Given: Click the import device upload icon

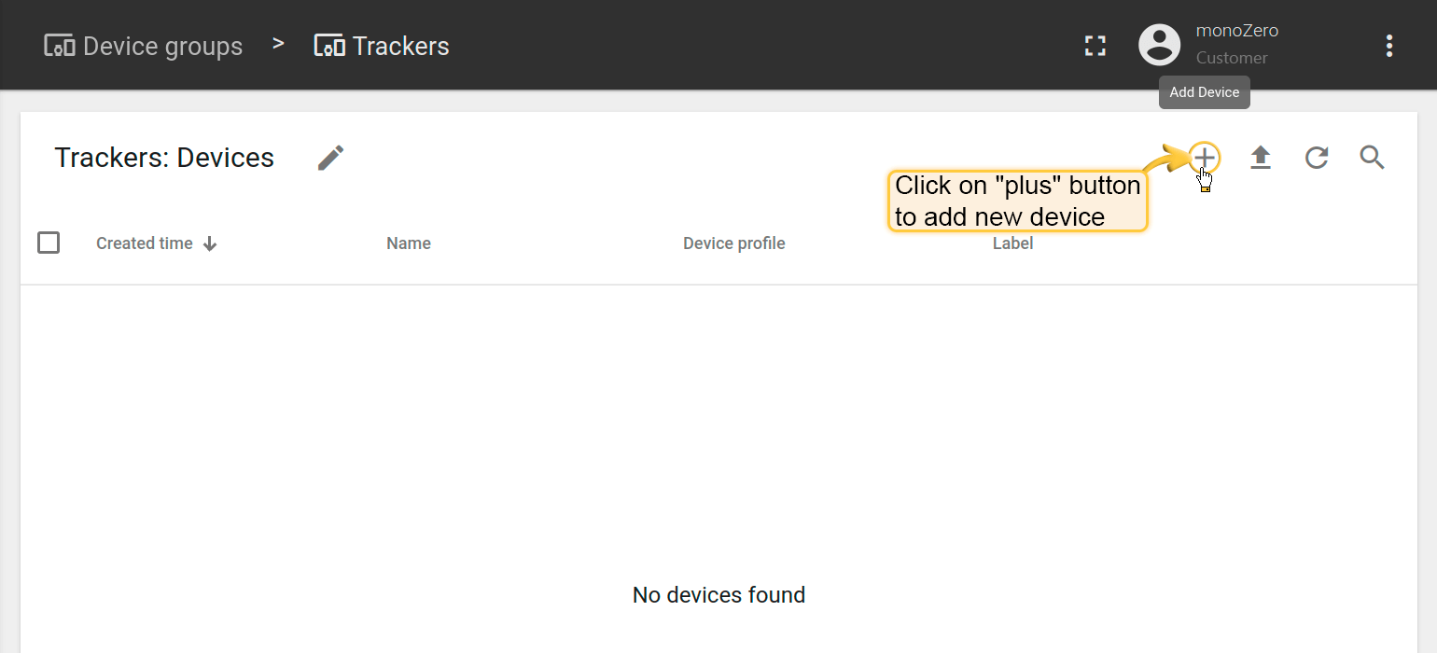Looking at the screenshot, I should coord(1261,158).
